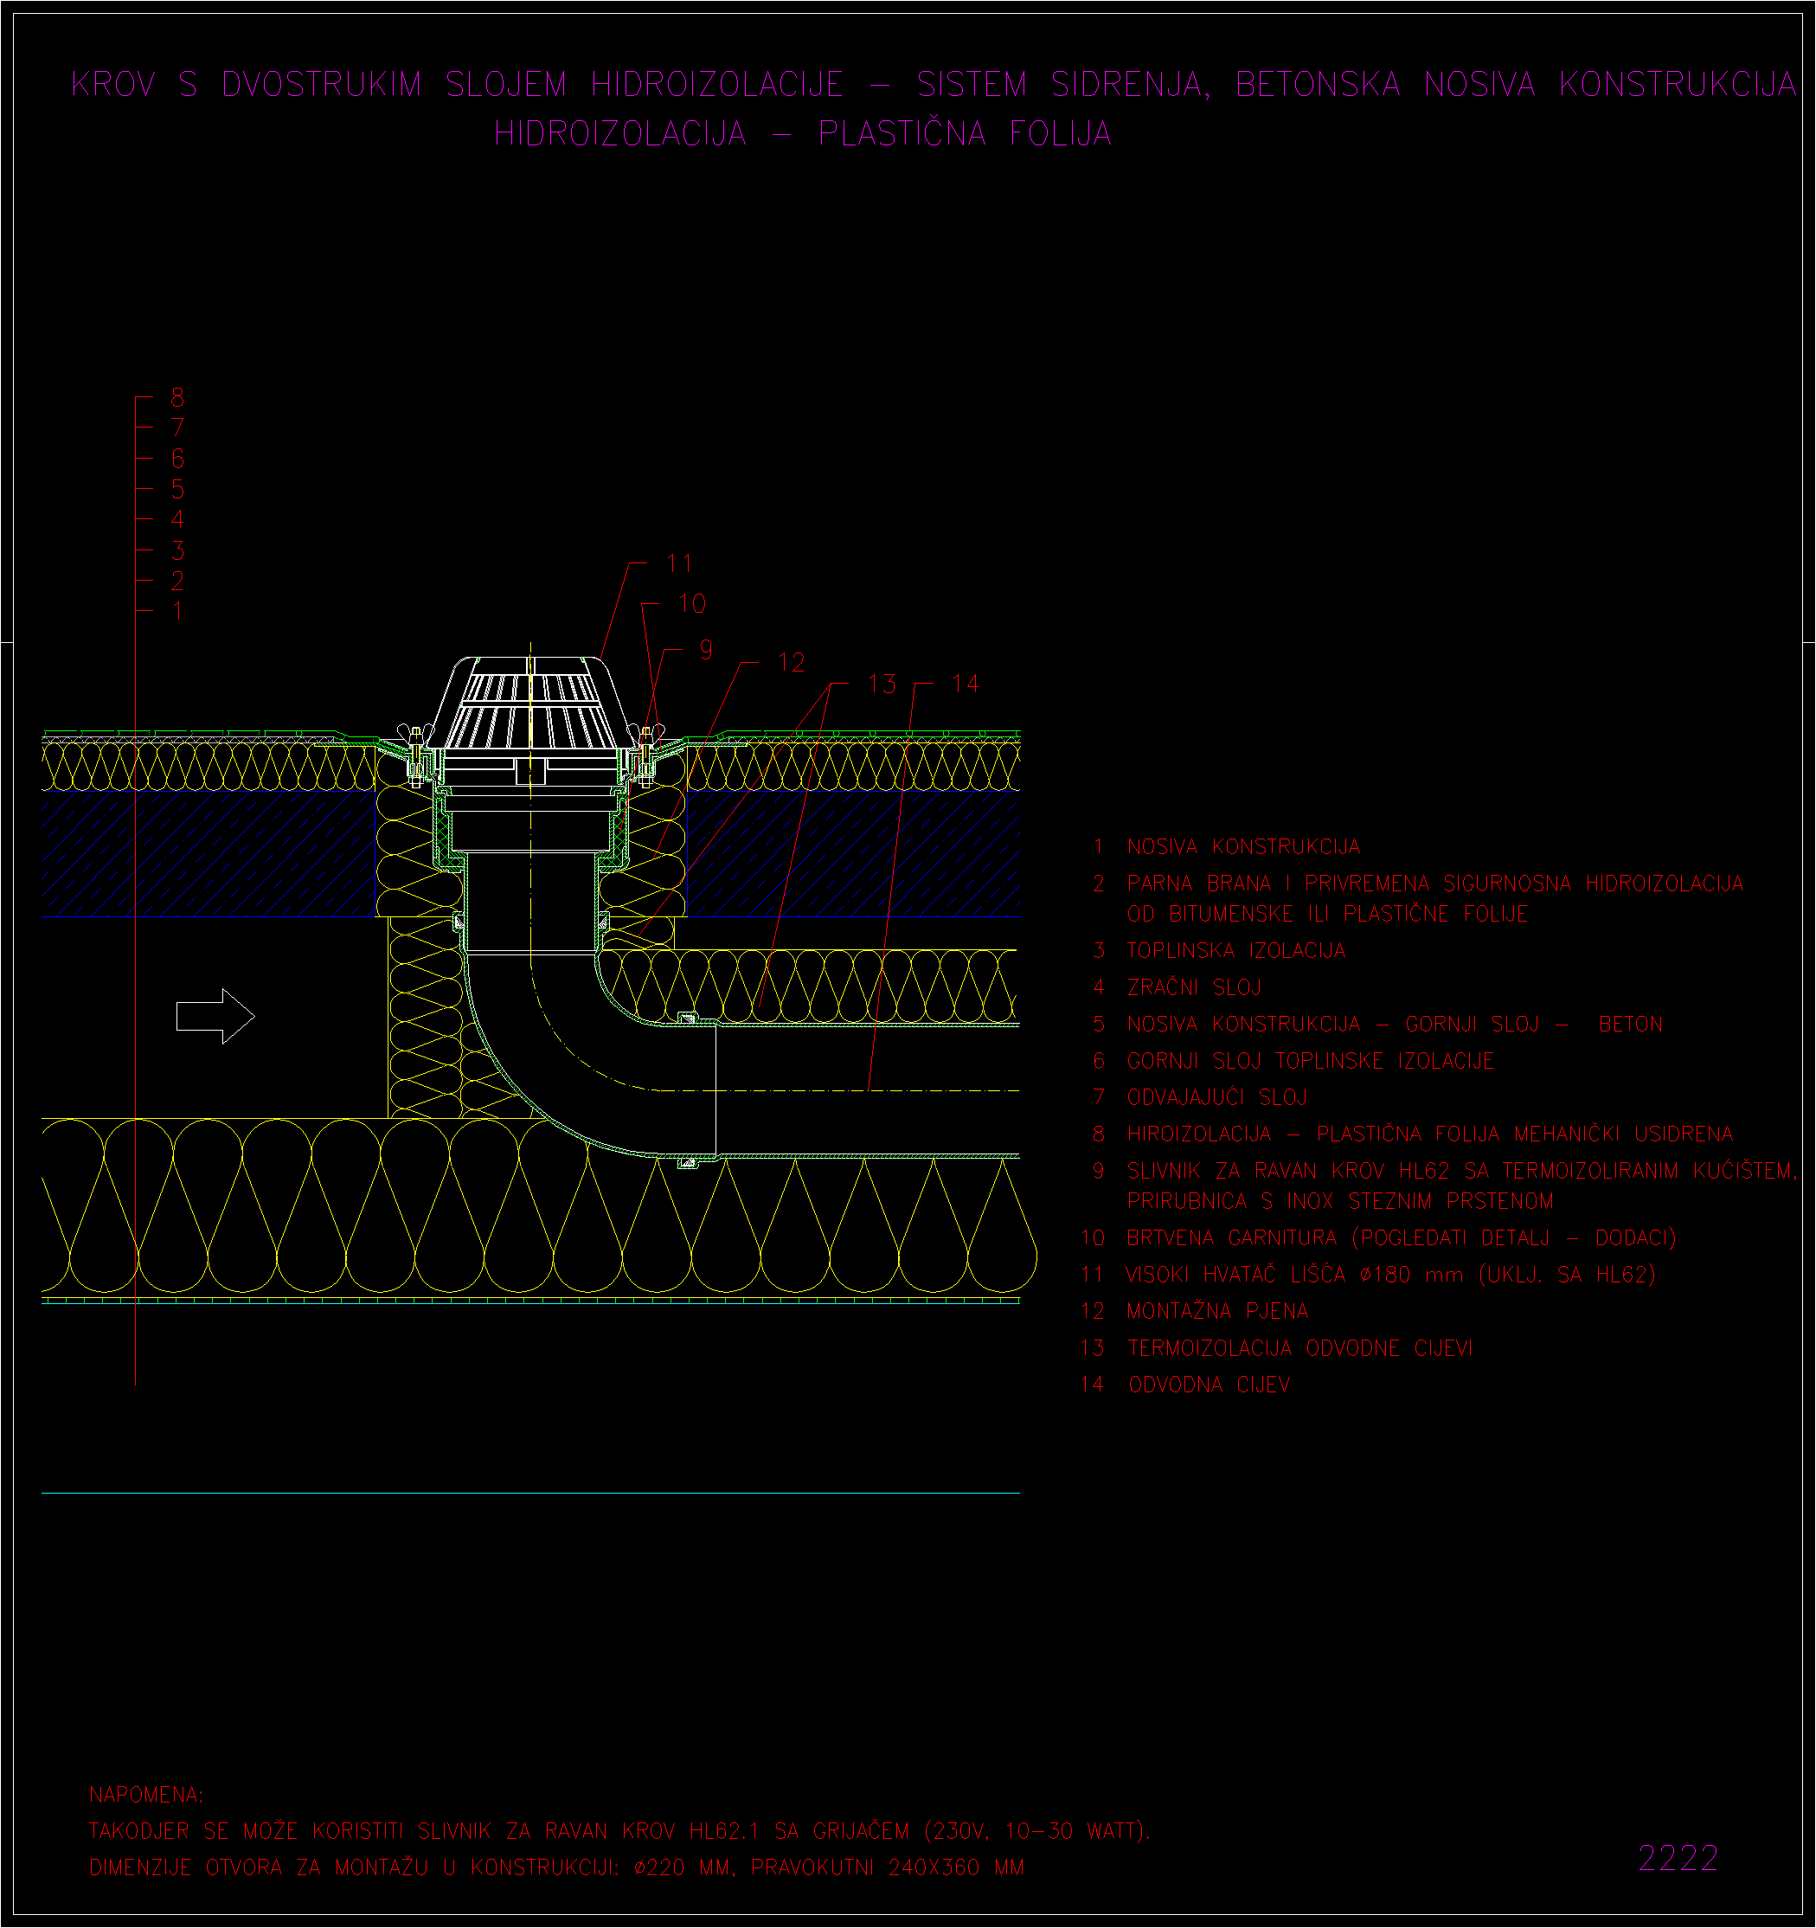The image size is (1816, 1928).
Task: Select layer marker number 8 on left scale
Action: [177, 397]
